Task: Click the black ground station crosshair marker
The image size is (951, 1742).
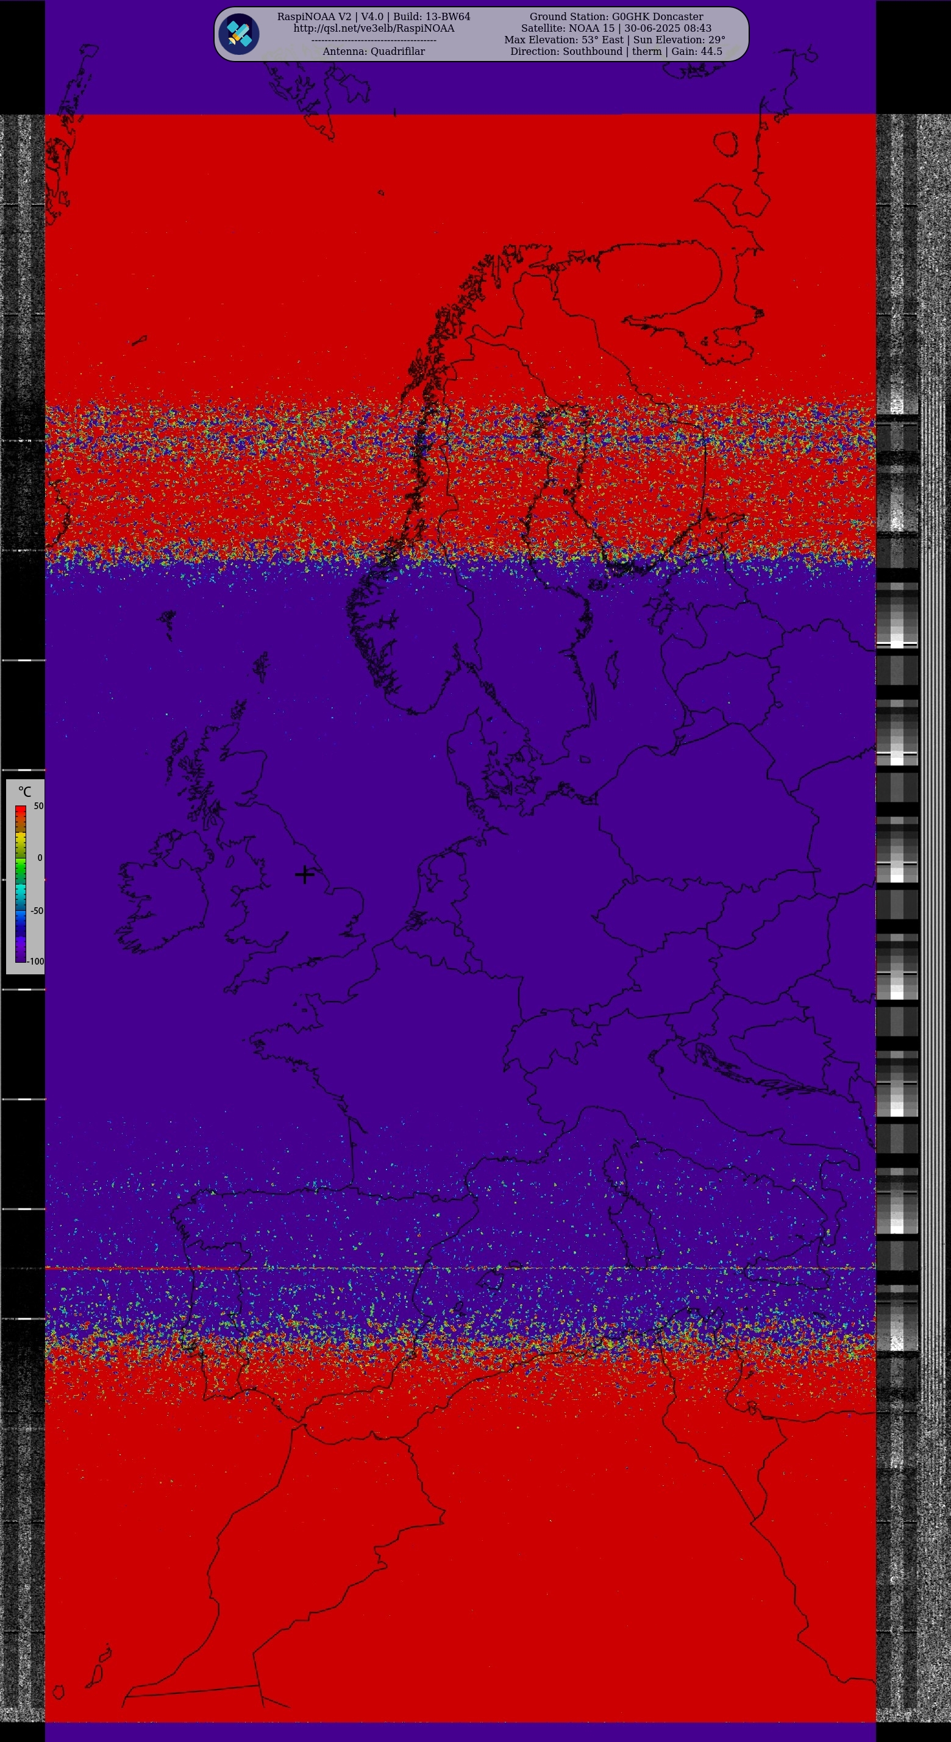Action: 305,874
